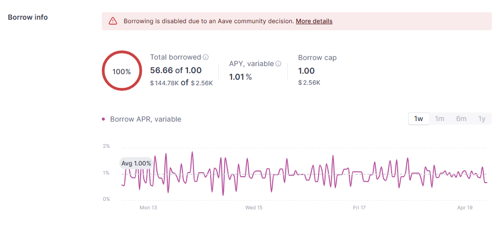504x225 pixels.
Task: Click the 100% utilization circle indicator
Action: (x=121, y=71)
